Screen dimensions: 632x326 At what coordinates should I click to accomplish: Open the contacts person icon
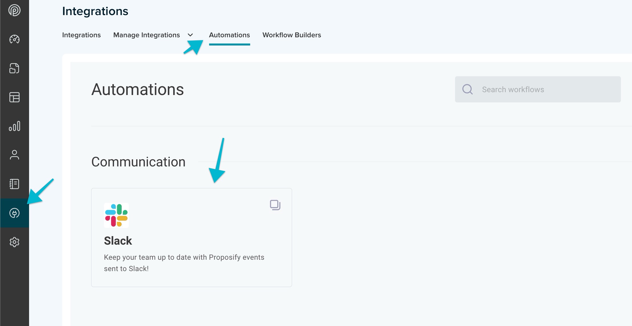point(14,155)
